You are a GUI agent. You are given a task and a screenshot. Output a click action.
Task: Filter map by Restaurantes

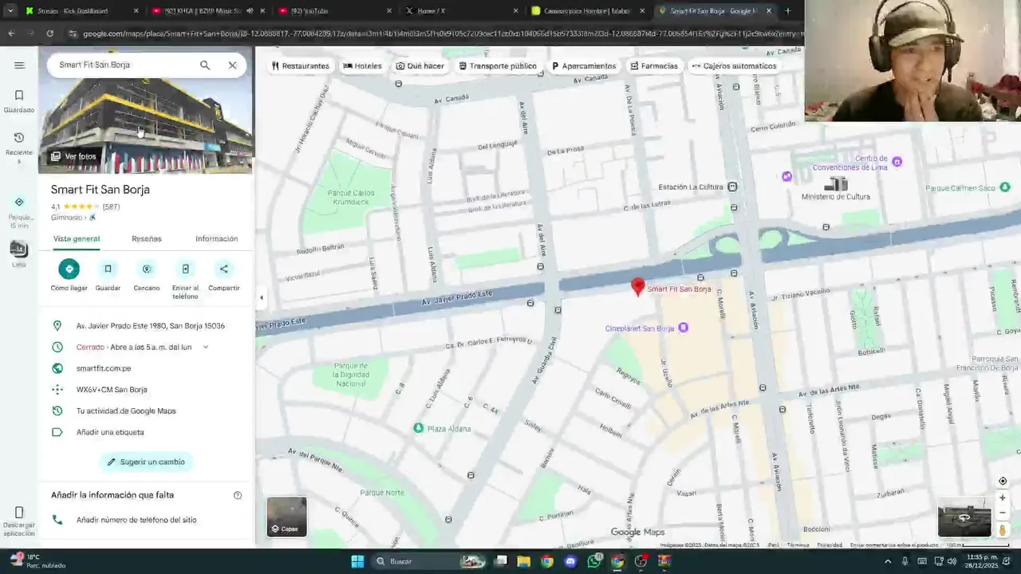pos(300,66)
